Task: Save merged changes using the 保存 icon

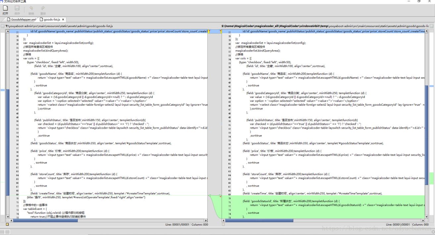Action: pos(17,9)
